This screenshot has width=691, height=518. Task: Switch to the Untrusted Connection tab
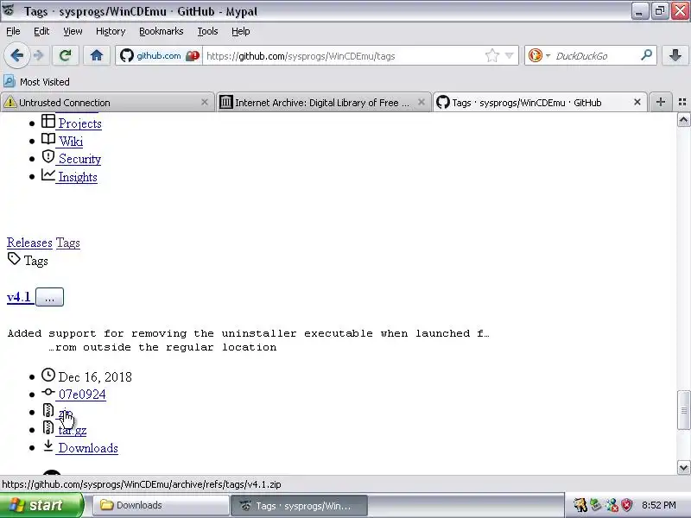tap(108, 103)
